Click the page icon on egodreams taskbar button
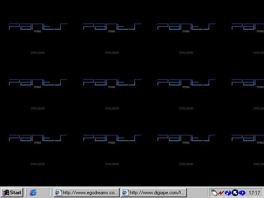Viewport: 264px width, 198px height. coord(59,193)
